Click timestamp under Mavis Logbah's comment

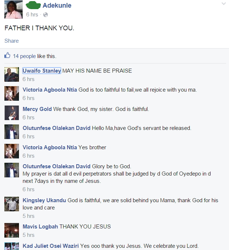[x=28, y=235]
